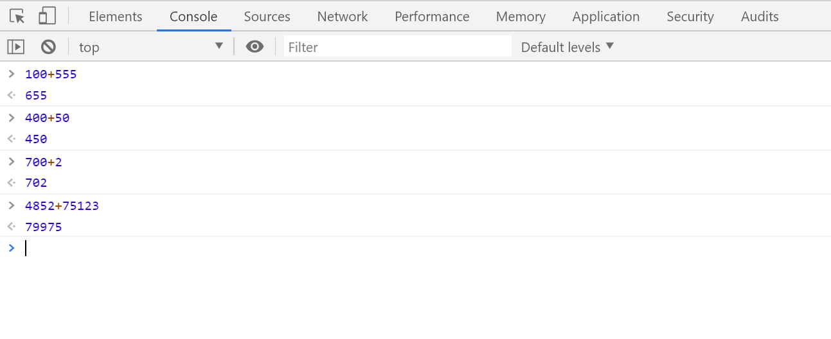Screen dimensions: 831x339
Task: View the Security tab
Action: 690,17
